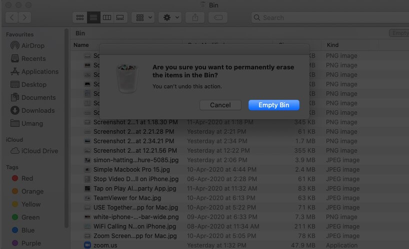Click the sidebar scrollbar

66,129
